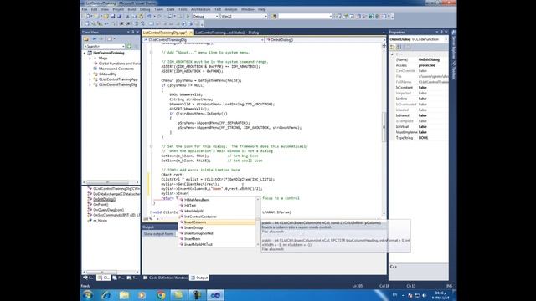Click the Save icon in the toolbar
The image size is (536, 301).
(113, 17)
